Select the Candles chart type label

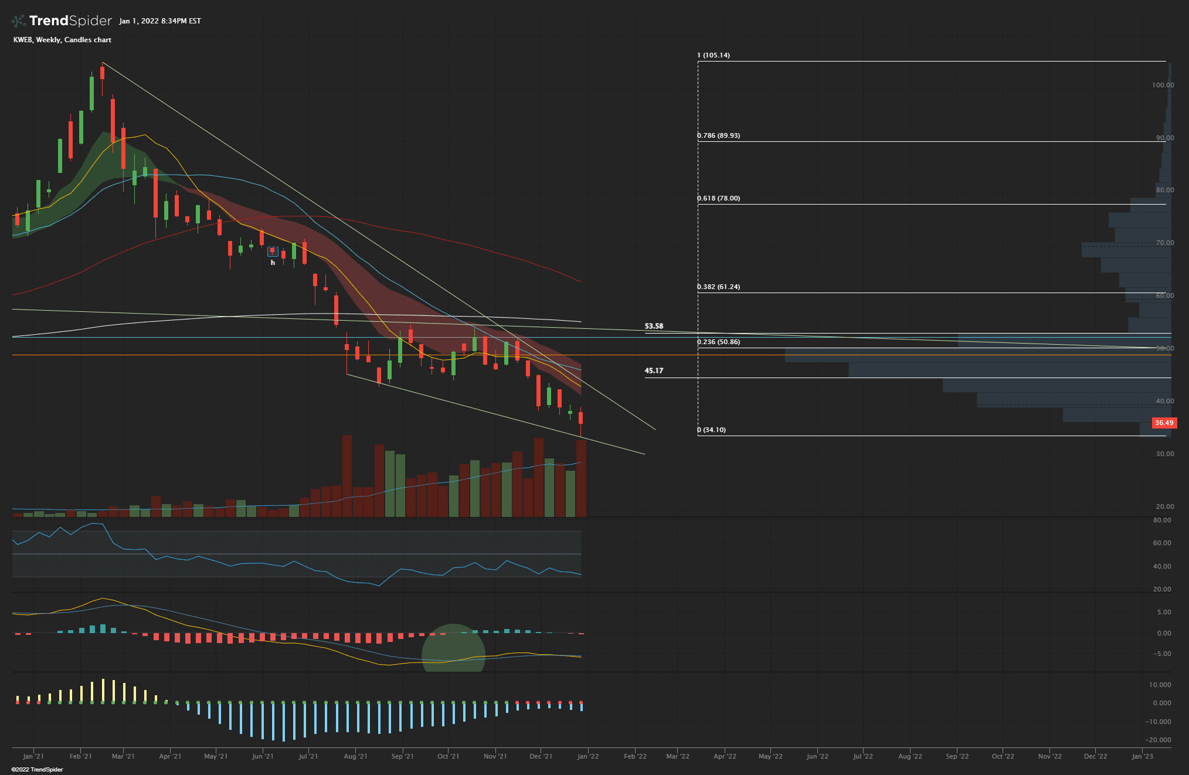coord(89,40)
